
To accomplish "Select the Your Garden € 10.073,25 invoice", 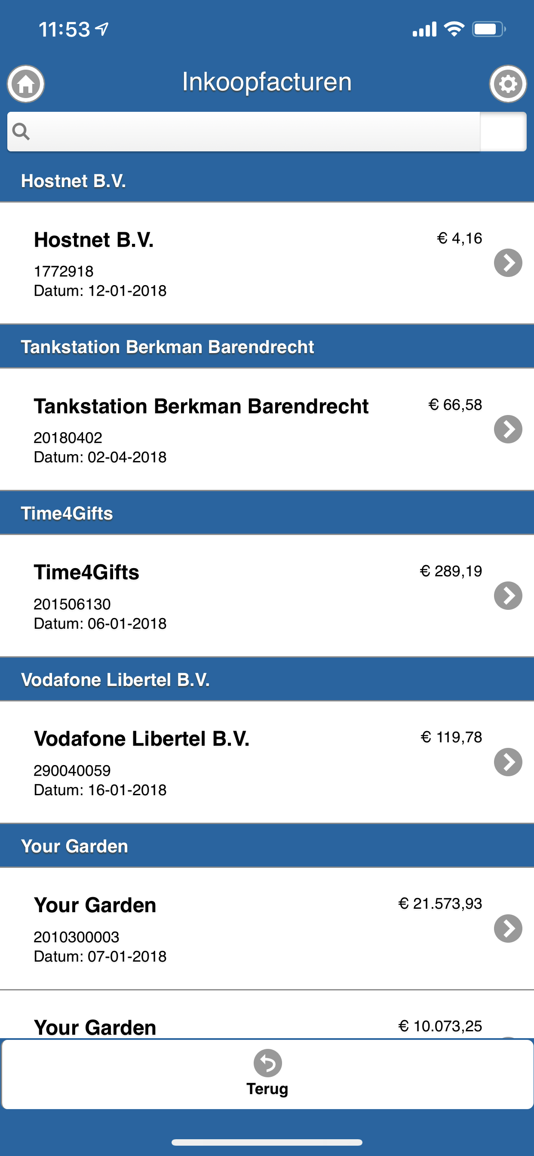I will click(224, 1026).
